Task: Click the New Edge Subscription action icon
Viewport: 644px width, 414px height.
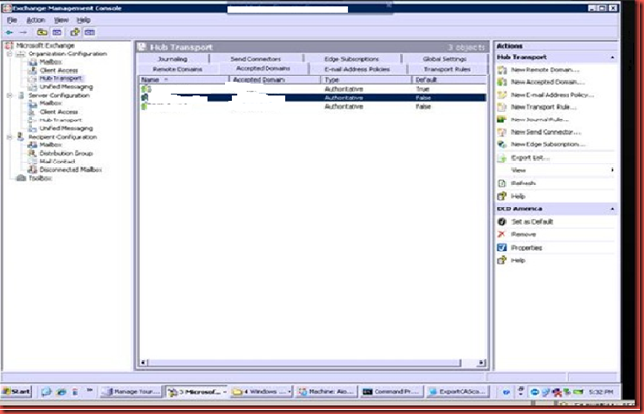Action: (x=502, y=144)
